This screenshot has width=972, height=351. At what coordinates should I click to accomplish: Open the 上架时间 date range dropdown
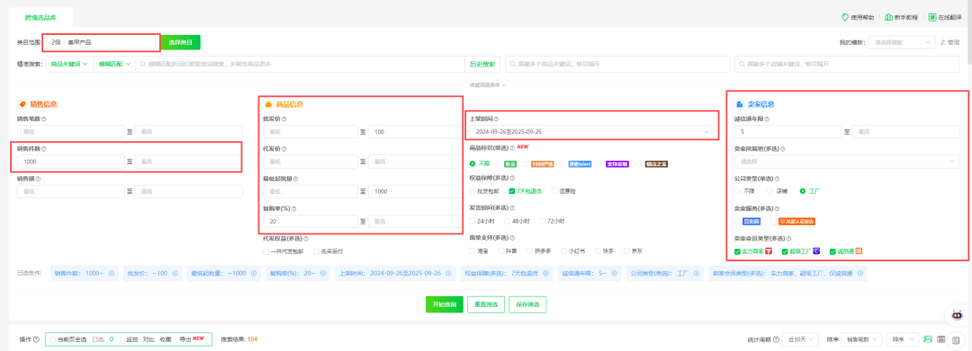(x=590, y=132)
